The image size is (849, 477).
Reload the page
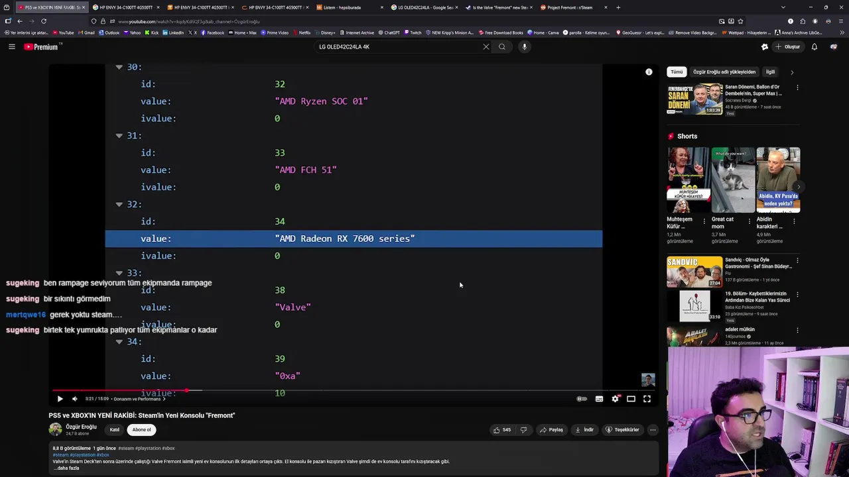point(44,21)
